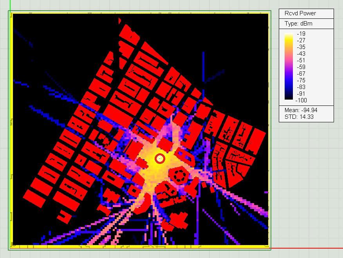This screenshot has width=343, height=258.
Task: Click the STD: 14.33 statistic
Action: point(299,117)
